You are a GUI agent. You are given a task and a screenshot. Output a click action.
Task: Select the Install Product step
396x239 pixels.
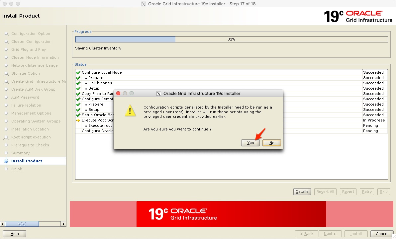coord(27,161)
